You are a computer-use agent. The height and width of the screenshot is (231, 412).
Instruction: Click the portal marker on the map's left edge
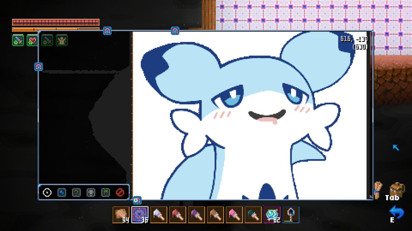[x=38, y=66]
